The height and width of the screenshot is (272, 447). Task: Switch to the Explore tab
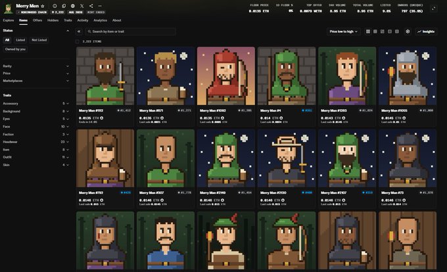[9, 20]
